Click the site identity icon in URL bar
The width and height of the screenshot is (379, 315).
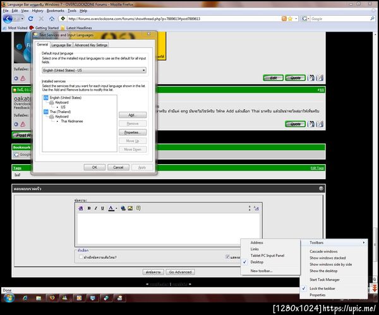[63, 18]
